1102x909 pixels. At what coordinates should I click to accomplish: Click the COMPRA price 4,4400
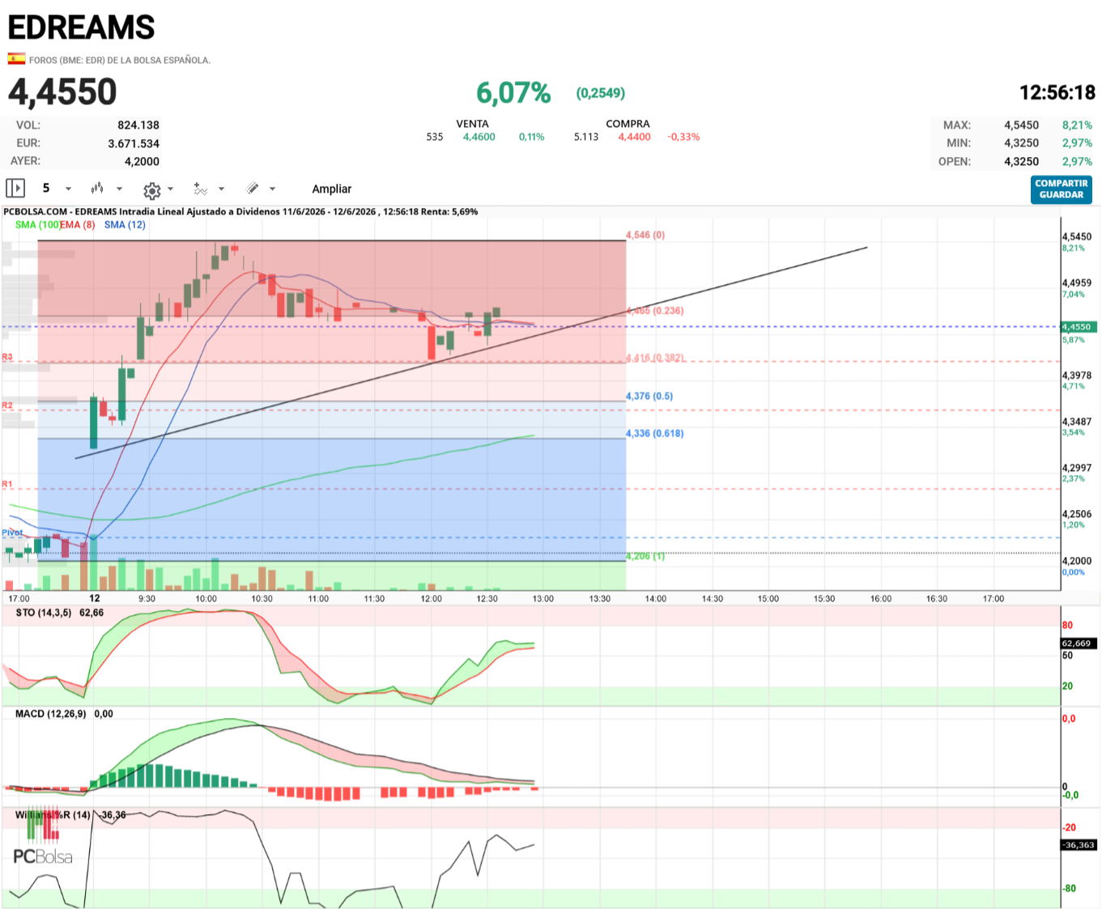click(x=635, y=137)
